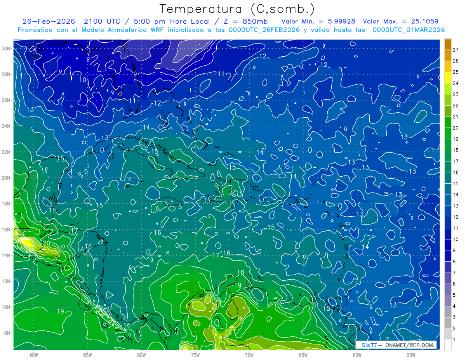The width and height of the screenshot is (466, 360).
Task: Click the color bar tick label 25
Action: [x=456, y=72]
